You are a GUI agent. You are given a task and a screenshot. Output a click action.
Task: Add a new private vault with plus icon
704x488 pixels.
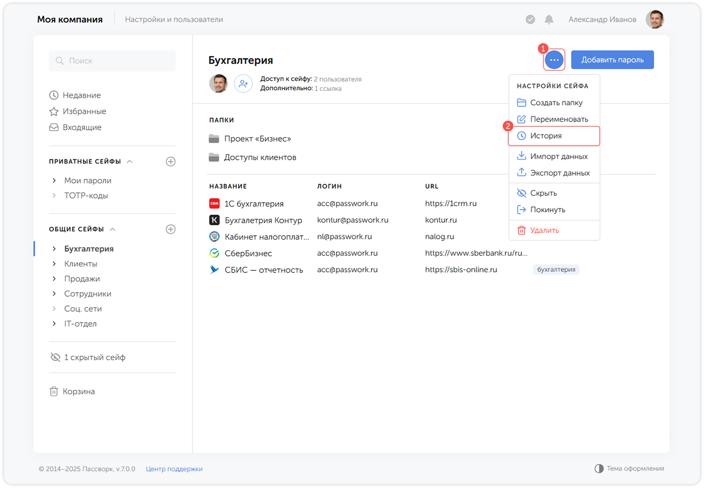tap(171, 162)
